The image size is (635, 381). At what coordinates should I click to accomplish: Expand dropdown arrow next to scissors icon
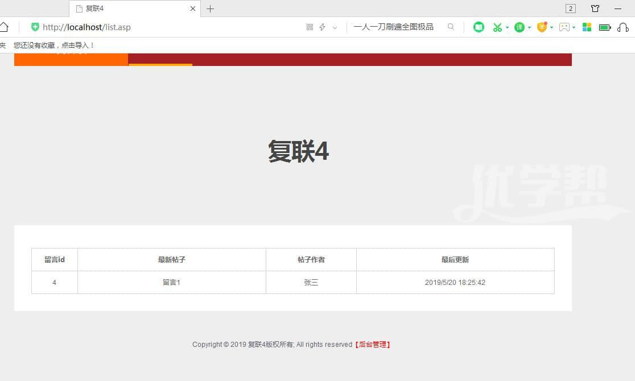507,27
